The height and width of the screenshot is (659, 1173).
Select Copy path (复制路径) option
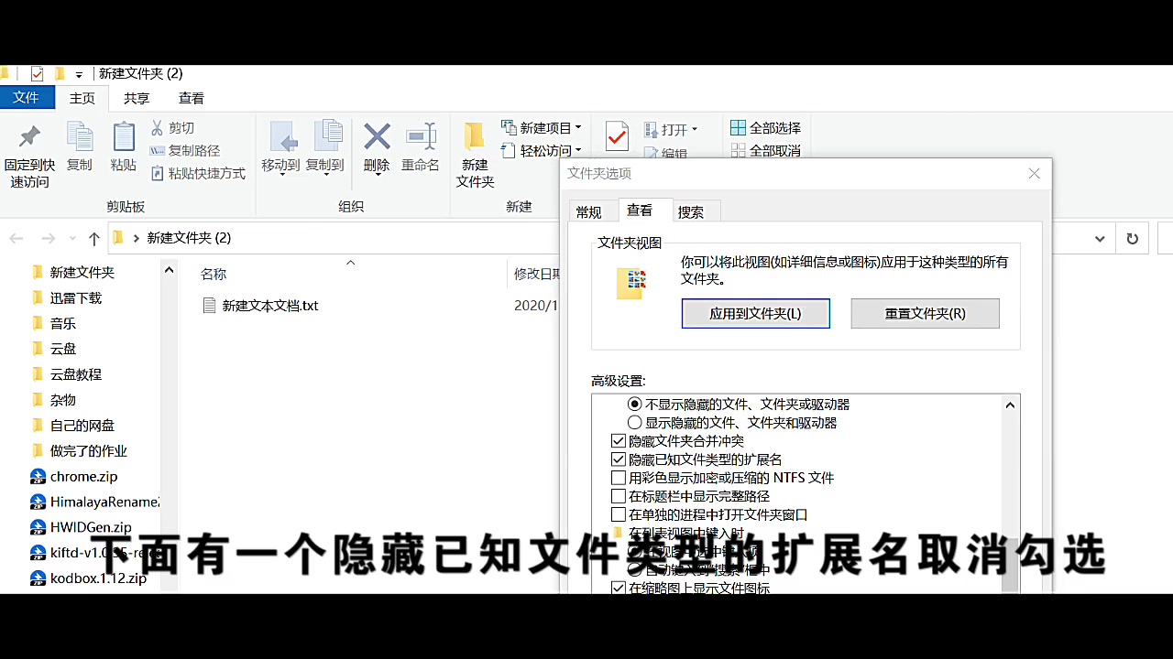185,150
